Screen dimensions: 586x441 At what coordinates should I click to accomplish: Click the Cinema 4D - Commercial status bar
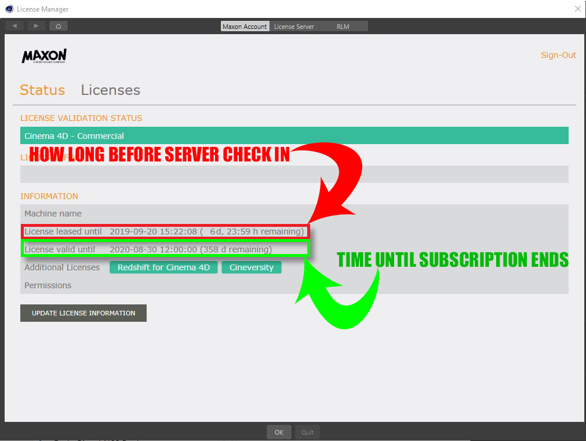294,136
